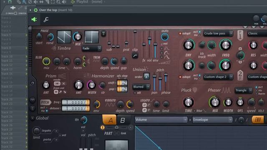
Task: Click the detune value field
Action: [76, 108]
